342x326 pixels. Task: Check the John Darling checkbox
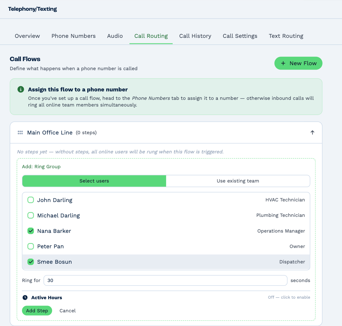[x=31, y=200]
